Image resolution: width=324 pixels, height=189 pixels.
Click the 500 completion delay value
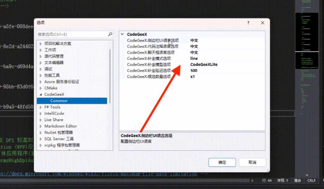coord(193,71)
